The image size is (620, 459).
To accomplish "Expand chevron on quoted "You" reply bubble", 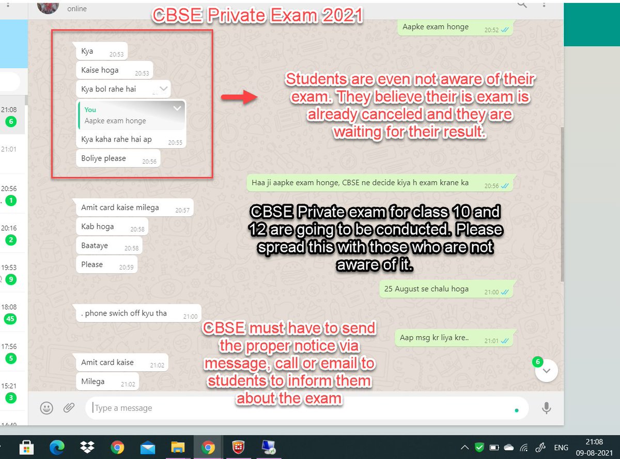I will (x=177, y=108).
